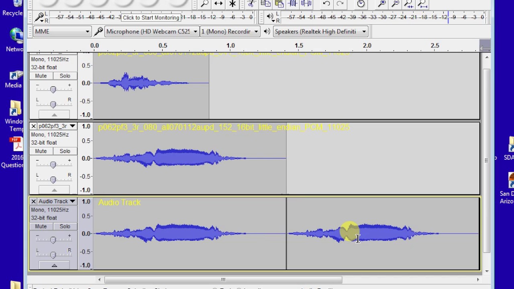Click the vertical scrollbar thumb
This screenshot has height=289, width=514.
point(487,161)
